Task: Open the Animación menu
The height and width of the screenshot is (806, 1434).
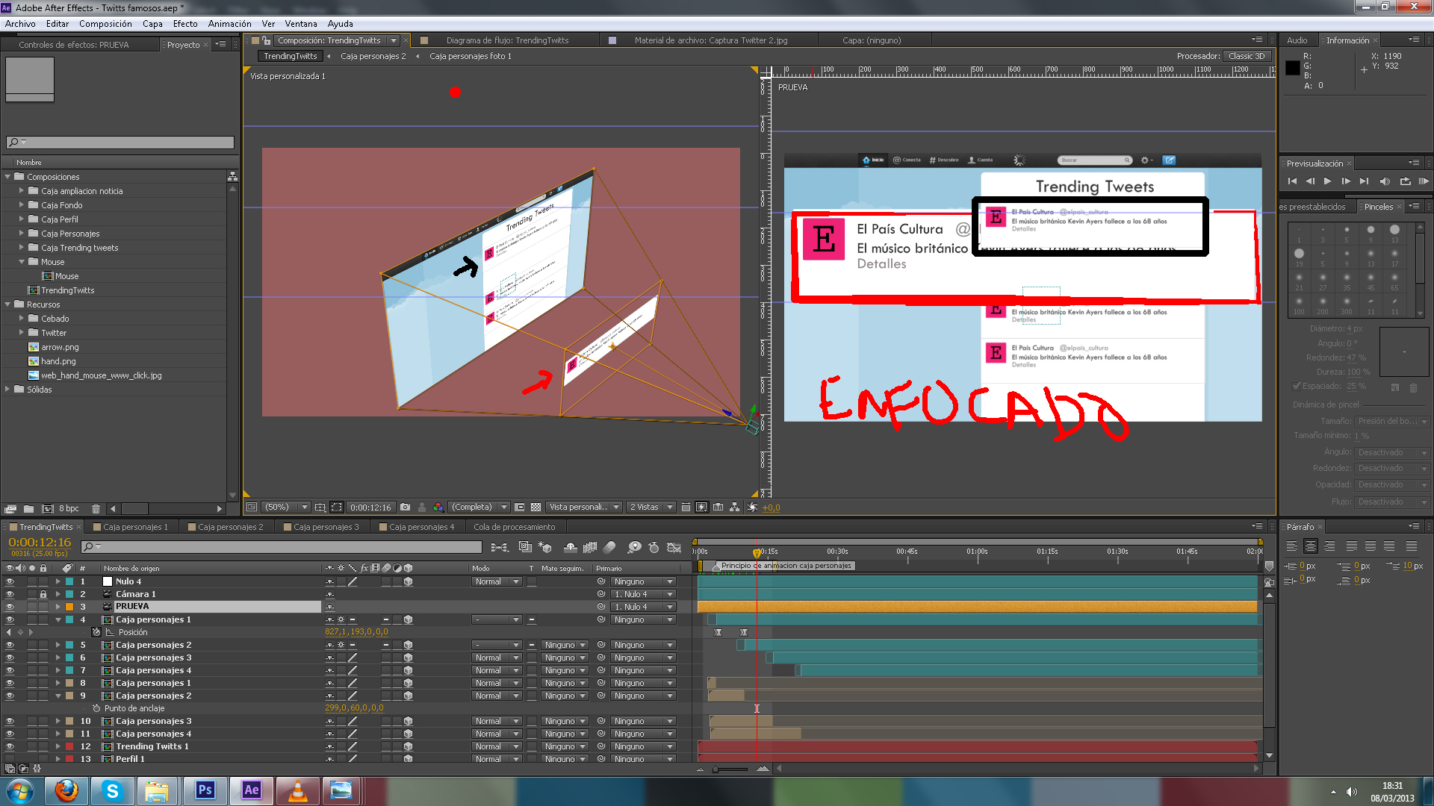Action: (x=229, y=24)
